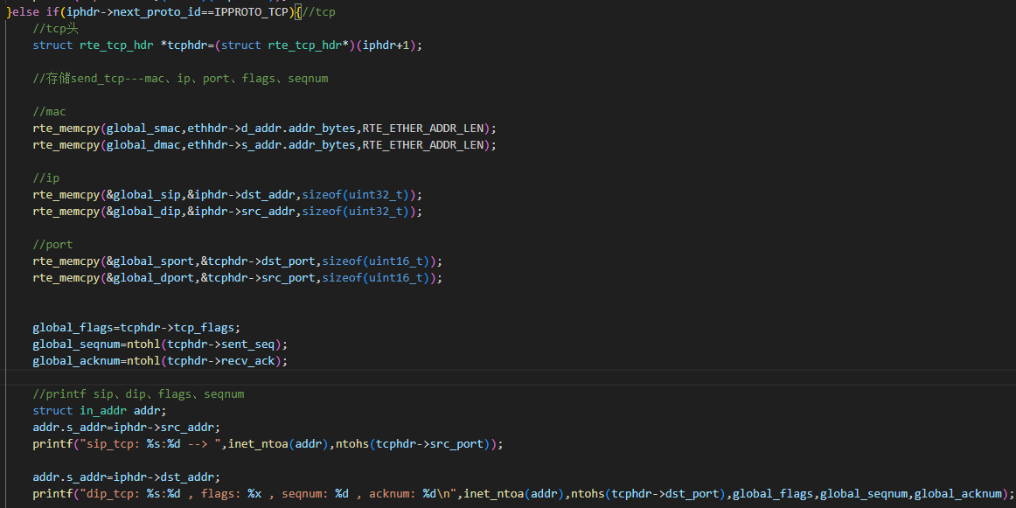Click addr.s_addr=iphdr->src_addr line
The image size is (1016, 508).
point(127,428)
